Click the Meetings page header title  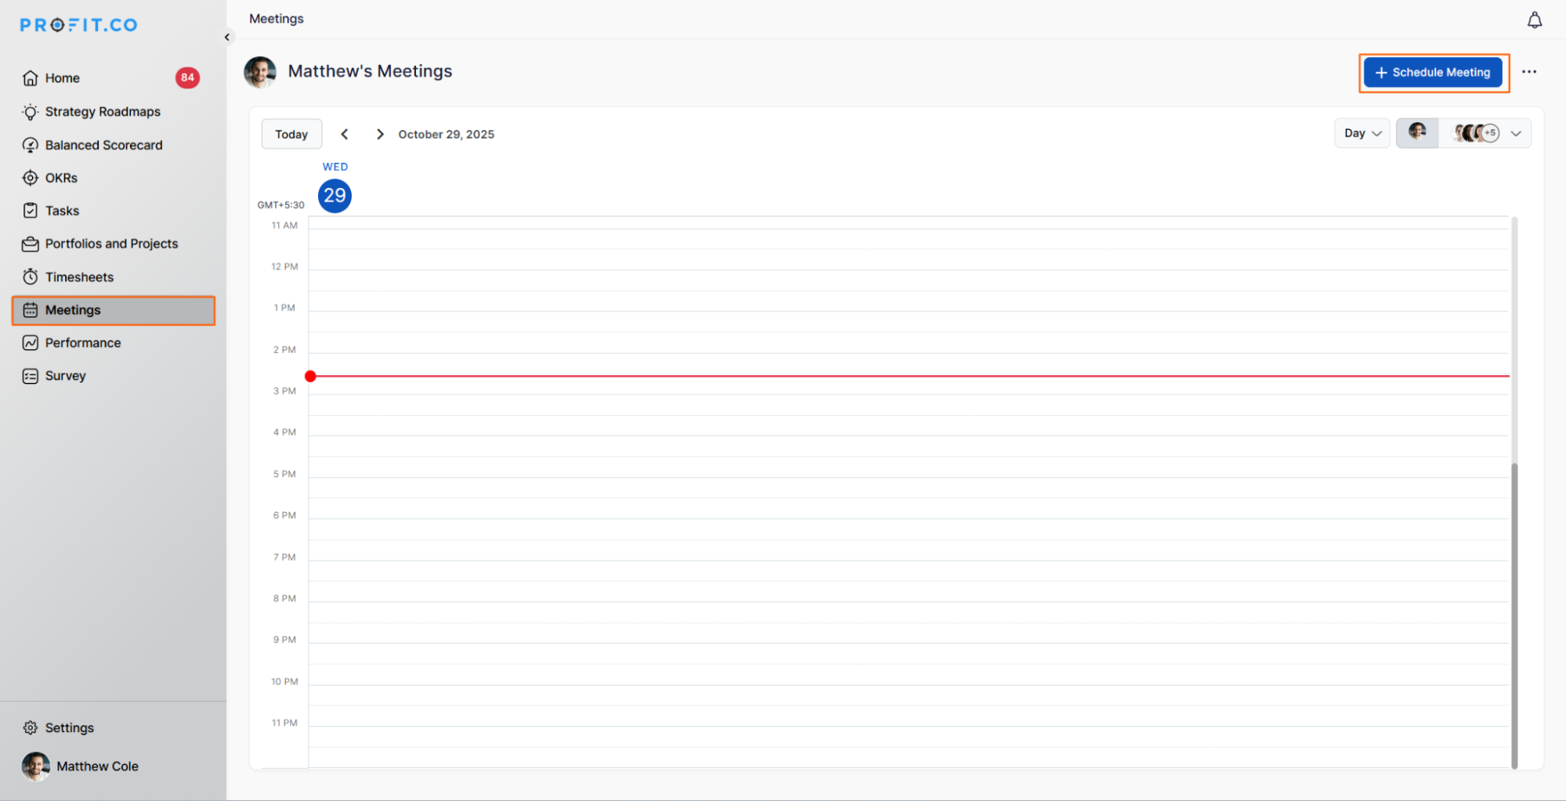(277, 19)
